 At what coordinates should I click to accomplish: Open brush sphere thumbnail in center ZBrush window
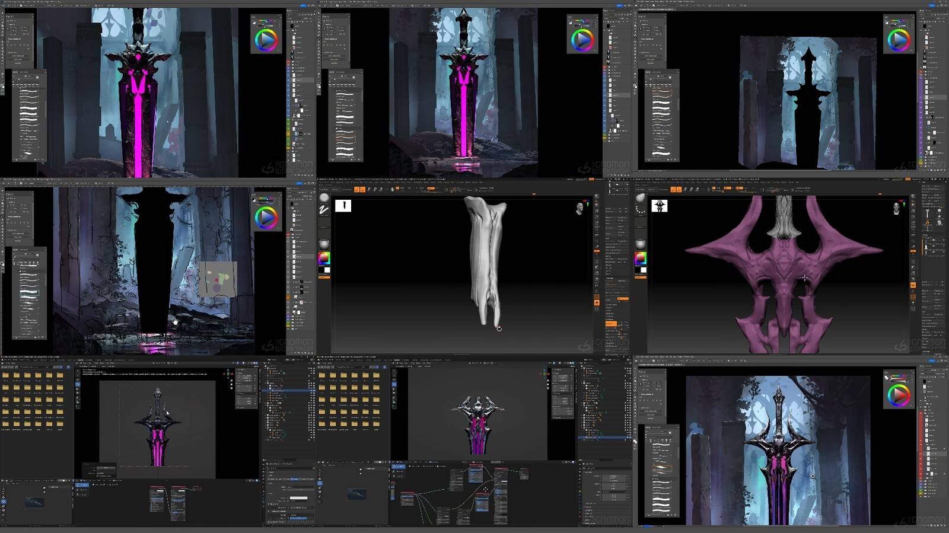click(x=324, y=197)
